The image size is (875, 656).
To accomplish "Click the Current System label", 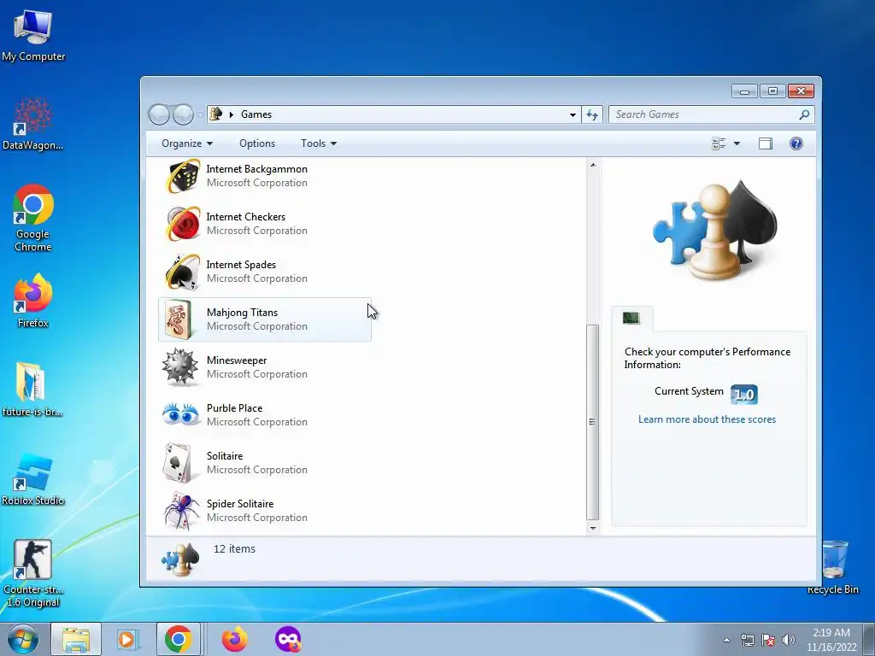I will tap(689, 391).
